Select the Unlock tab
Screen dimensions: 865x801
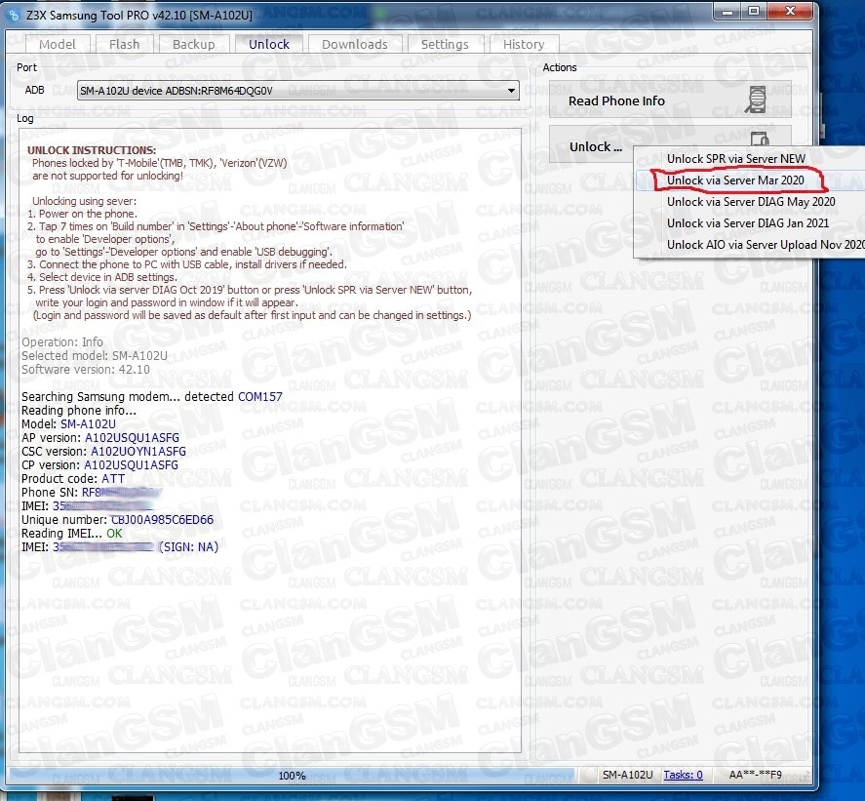tap(268, 44)
